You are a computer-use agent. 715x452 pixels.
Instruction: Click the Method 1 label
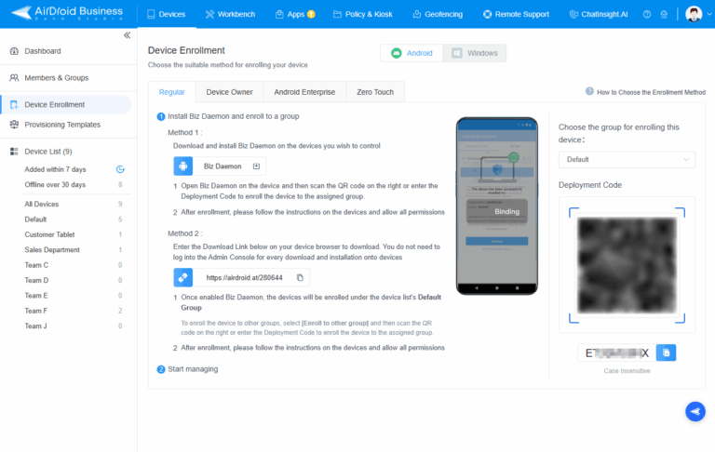click(x=184, y=133)
